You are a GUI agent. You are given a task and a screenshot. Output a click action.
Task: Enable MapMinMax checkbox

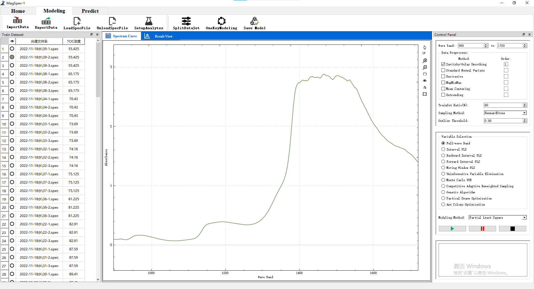tap(443, 83)
